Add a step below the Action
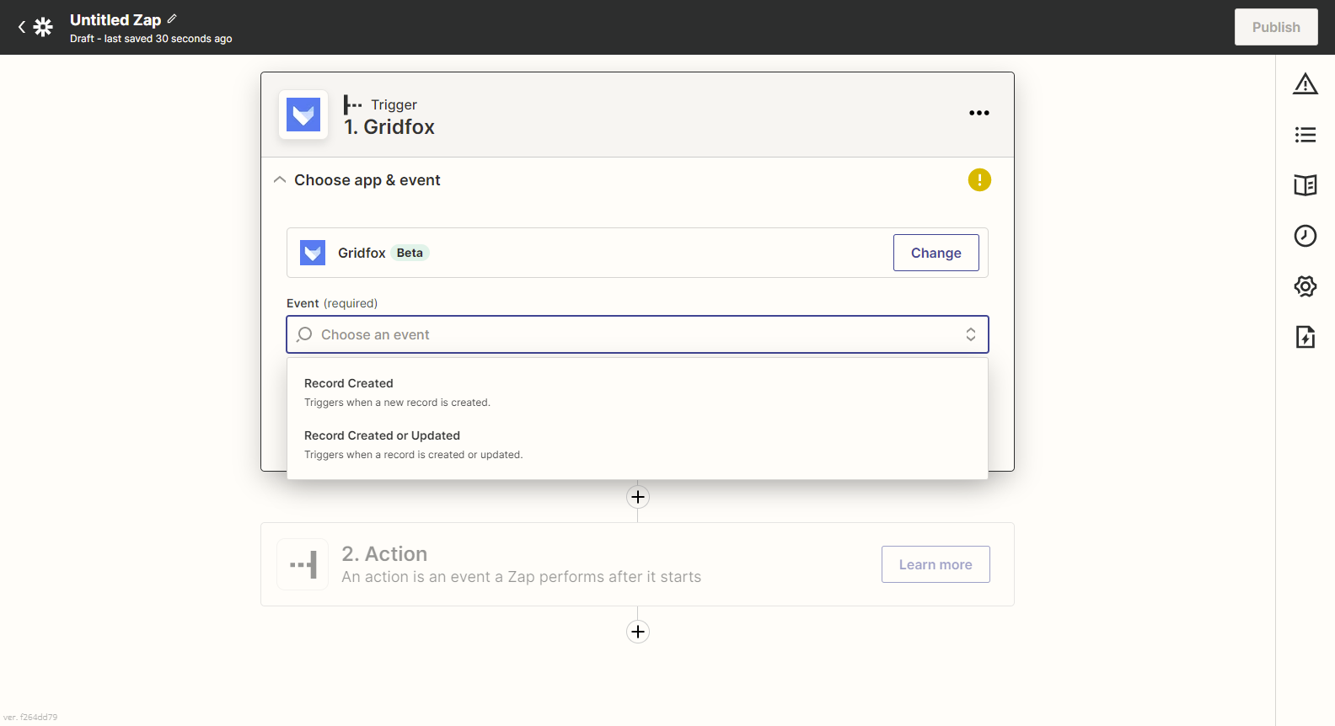This screenshot has width=1335, height=726. click(x=637, y=632)
